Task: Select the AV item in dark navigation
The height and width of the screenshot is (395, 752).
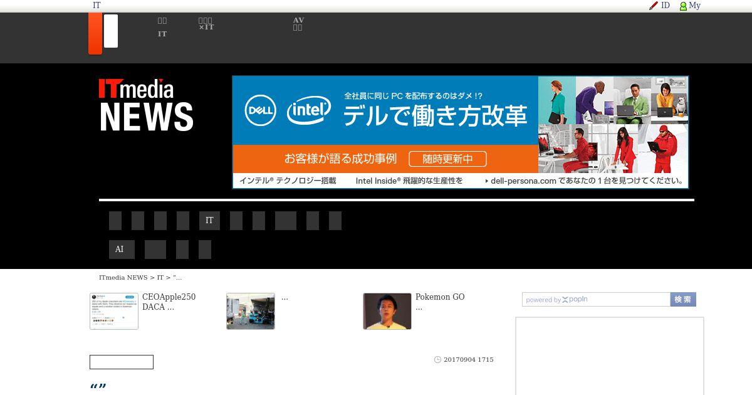Action: [x=298, y=24]
